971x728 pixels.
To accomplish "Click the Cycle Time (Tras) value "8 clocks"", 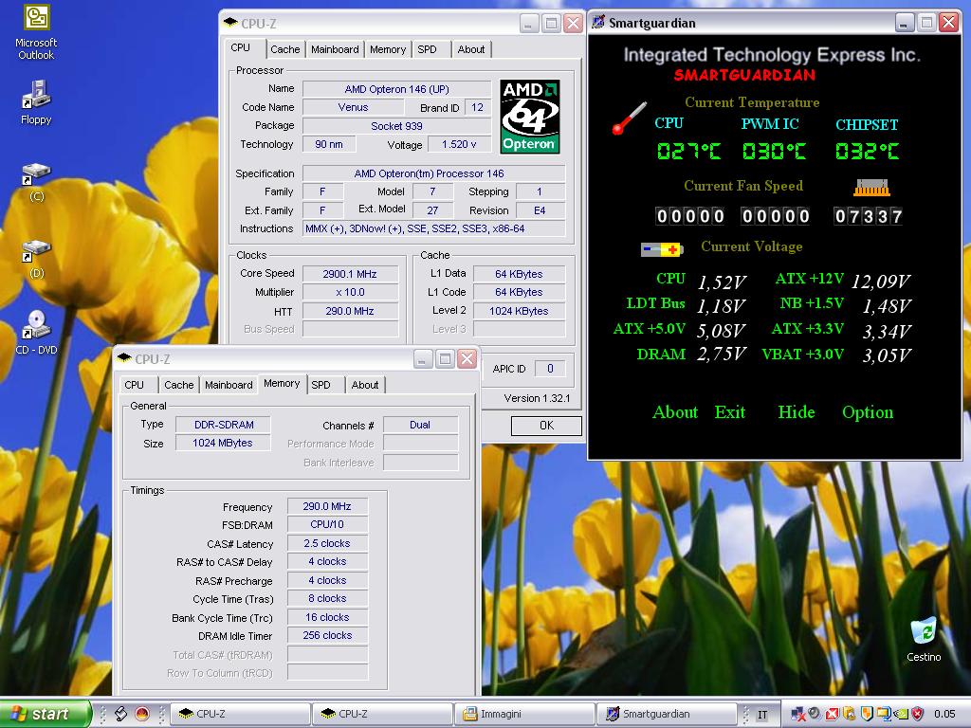I will (x=327, y=599).
